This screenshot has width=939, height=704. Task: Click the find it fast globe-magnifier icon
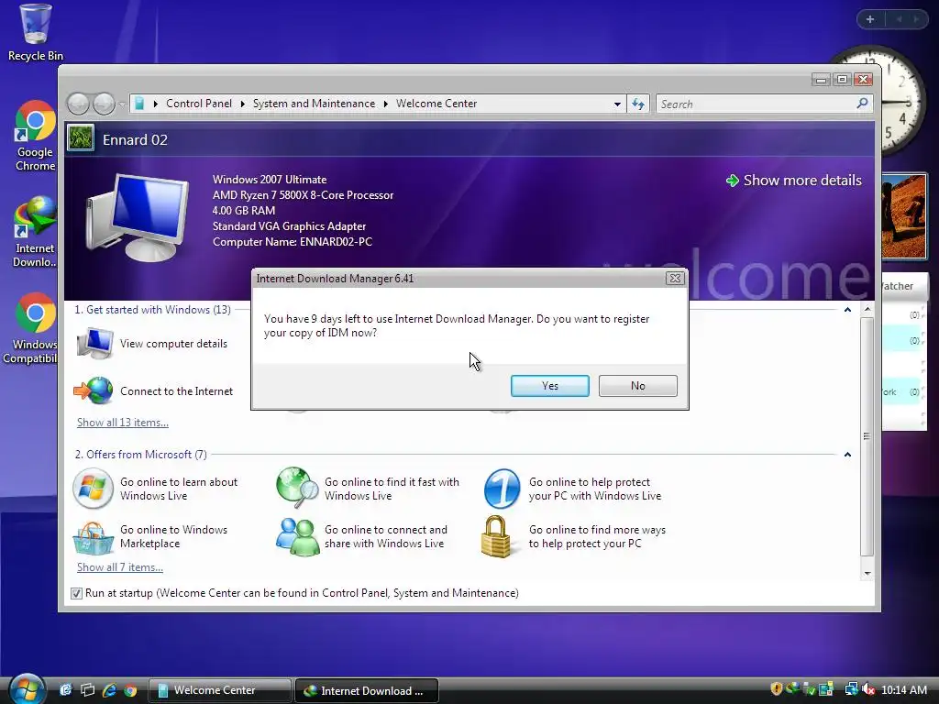point(297,488)
